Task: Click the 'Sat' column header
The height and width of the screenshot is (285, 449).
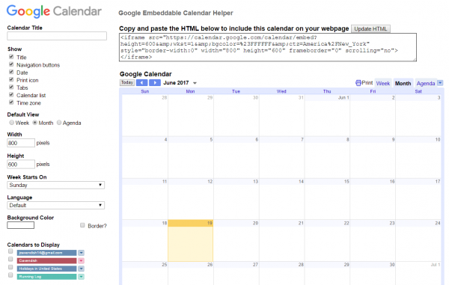Action: coord(418,91)
